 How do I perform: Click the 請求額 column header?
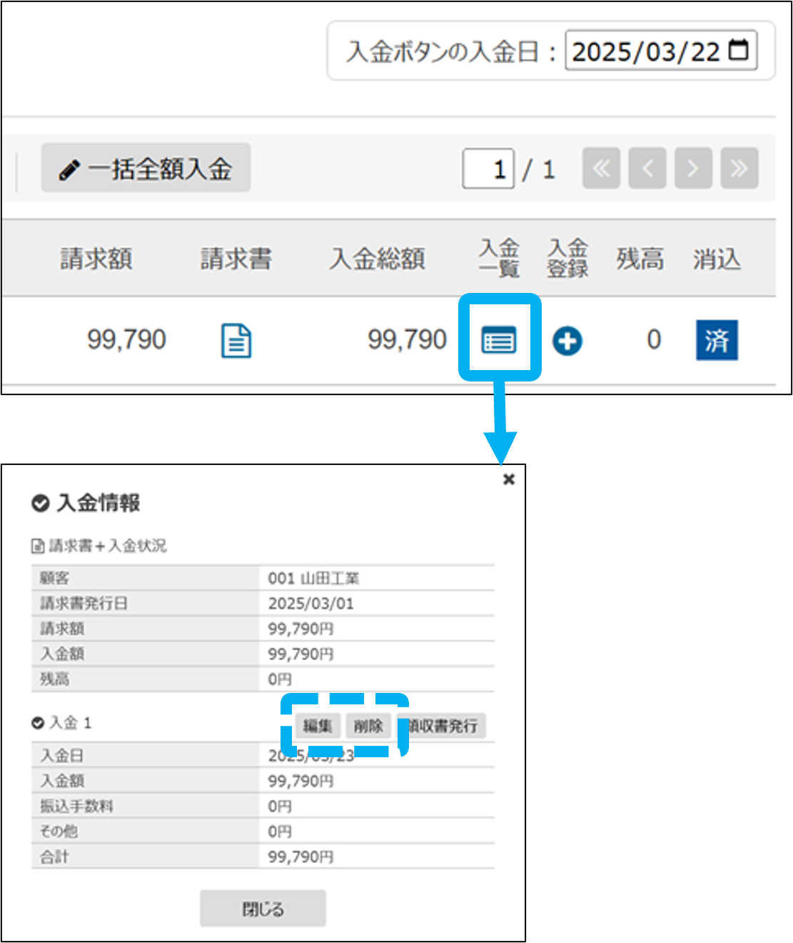pos(96,259)
